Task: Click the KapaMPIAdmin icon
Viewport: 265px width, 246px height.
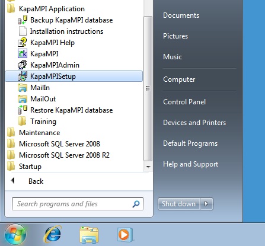Action: (x=23, y=65)
